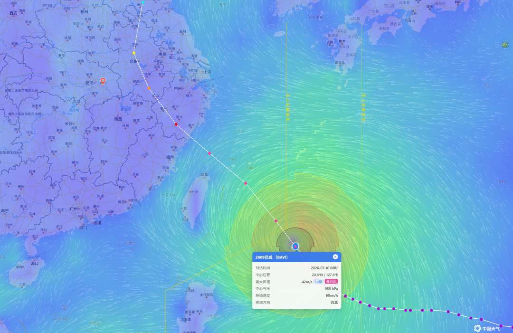Screen dimensions: 513x333
Task: Click the 移动速度 label in popup
Action: tap(263, 295)
